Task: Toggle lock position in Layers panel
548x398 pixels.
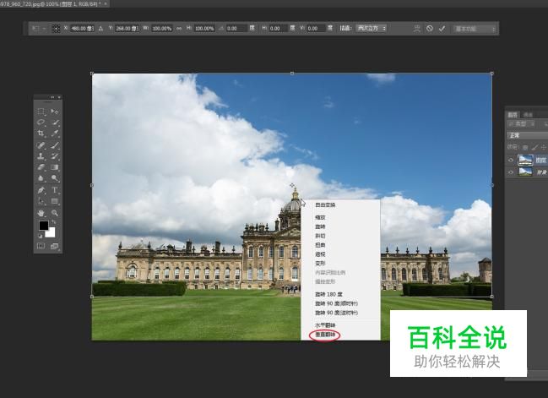Action: click(x=544, y=147)
